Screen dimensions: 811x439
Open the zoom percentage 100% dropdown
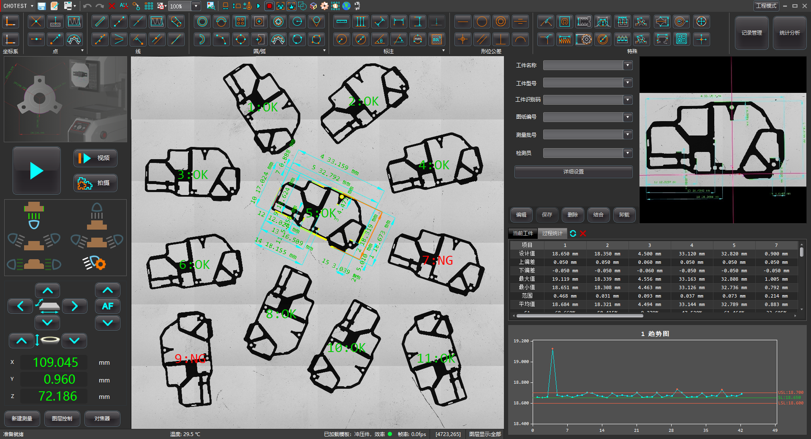pyautogui.click(x=196, y=6)
